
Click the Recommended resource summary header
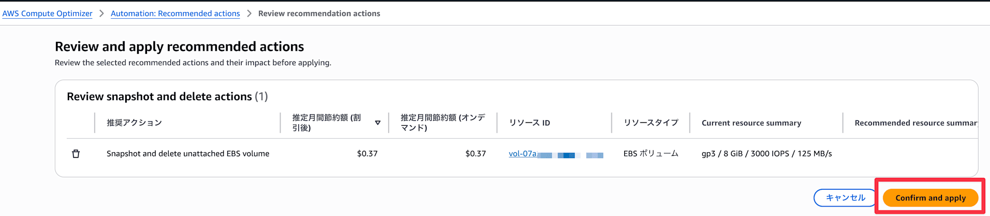click(x=916, y=123)
